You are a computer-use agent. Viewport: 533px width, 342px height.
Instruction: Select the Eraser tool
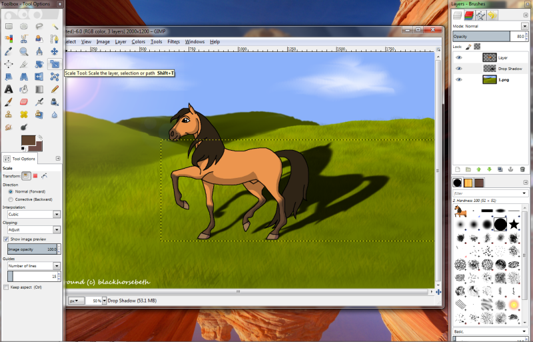click(24, 102)
